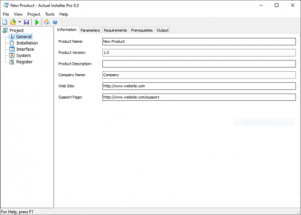
Task: Click the General info icon in the tree
Action: tap(12, 37)
